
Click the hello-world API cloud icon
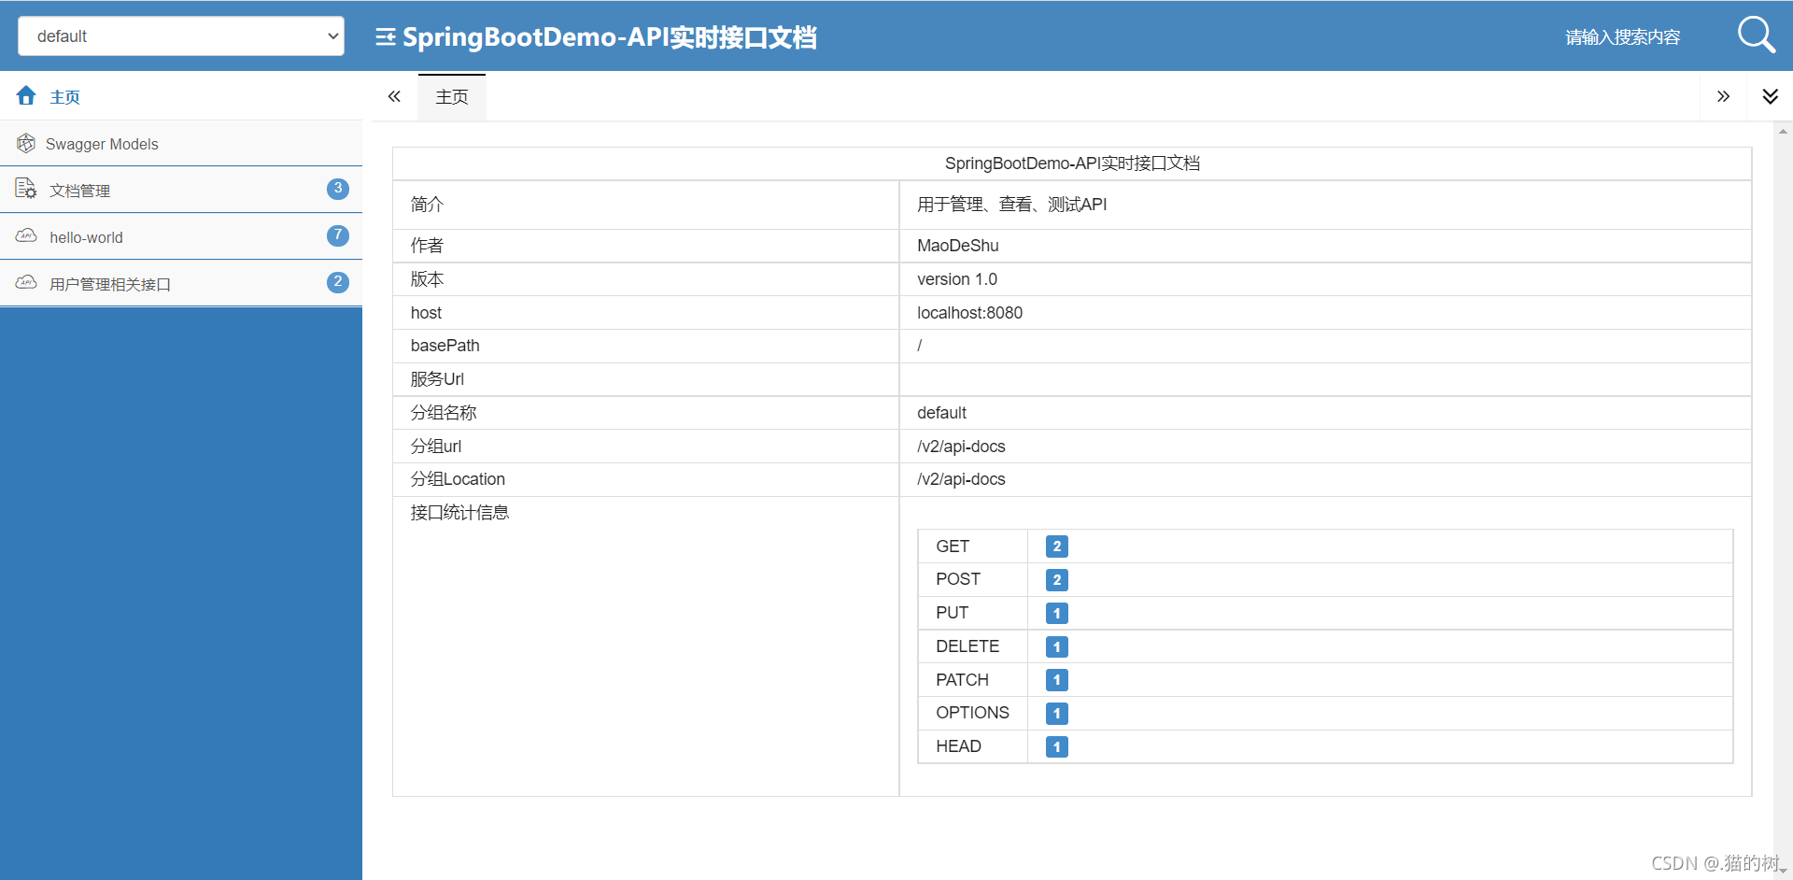click(26, 235)
